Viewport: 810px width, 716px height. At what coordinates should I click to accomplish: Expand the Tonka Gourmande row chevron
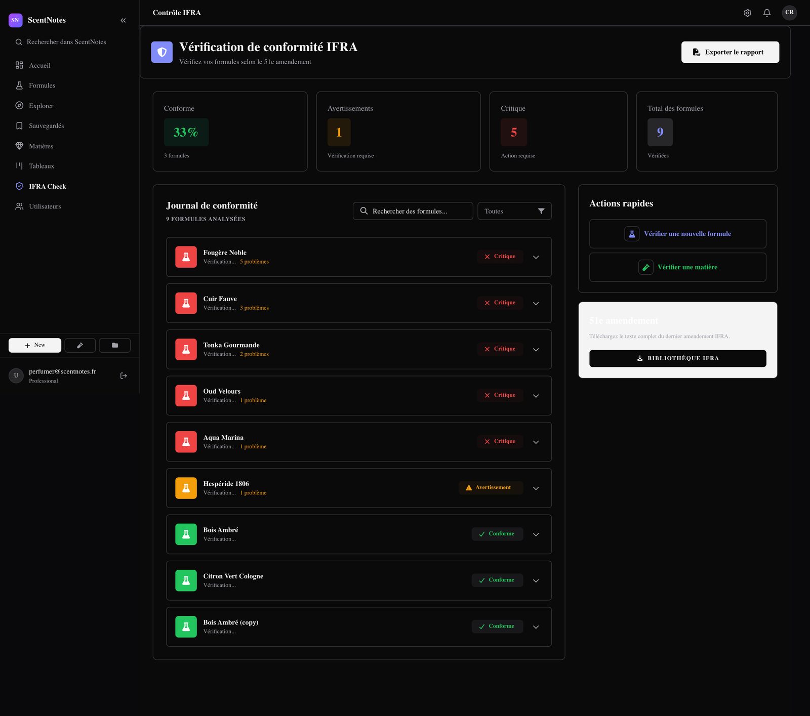point(536,350)
